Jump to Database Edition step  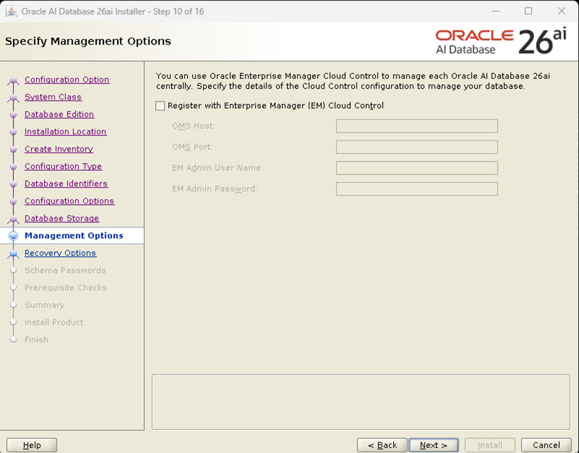(59, 114)
